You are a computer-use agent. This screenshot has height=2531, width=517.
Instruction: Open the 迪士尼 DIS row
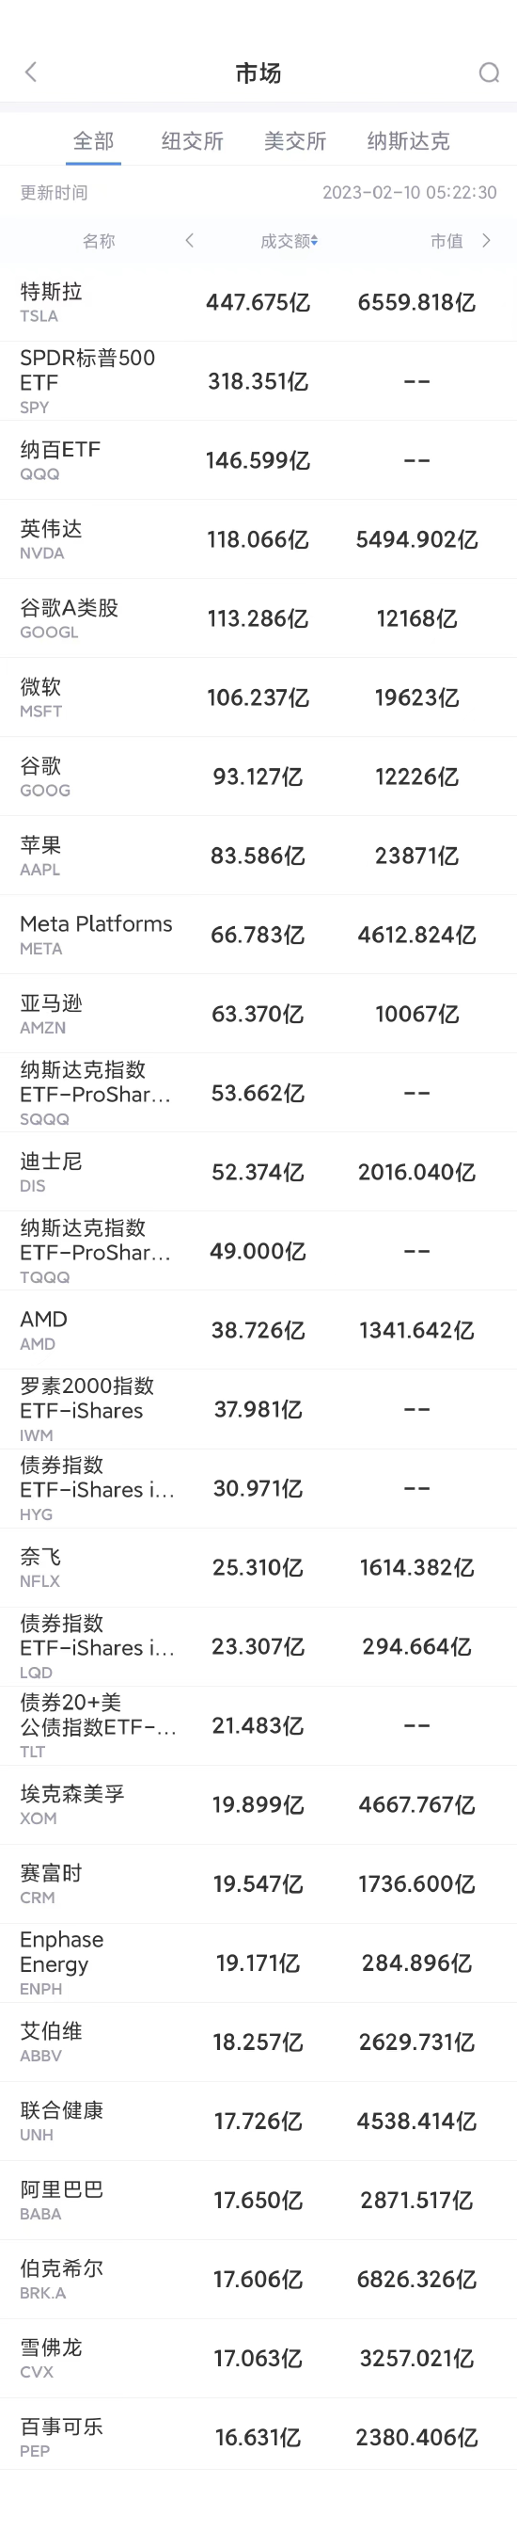(259, 1172)
